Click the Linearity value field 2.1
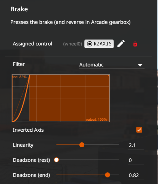The image size is (158, 184). point(136,145)
